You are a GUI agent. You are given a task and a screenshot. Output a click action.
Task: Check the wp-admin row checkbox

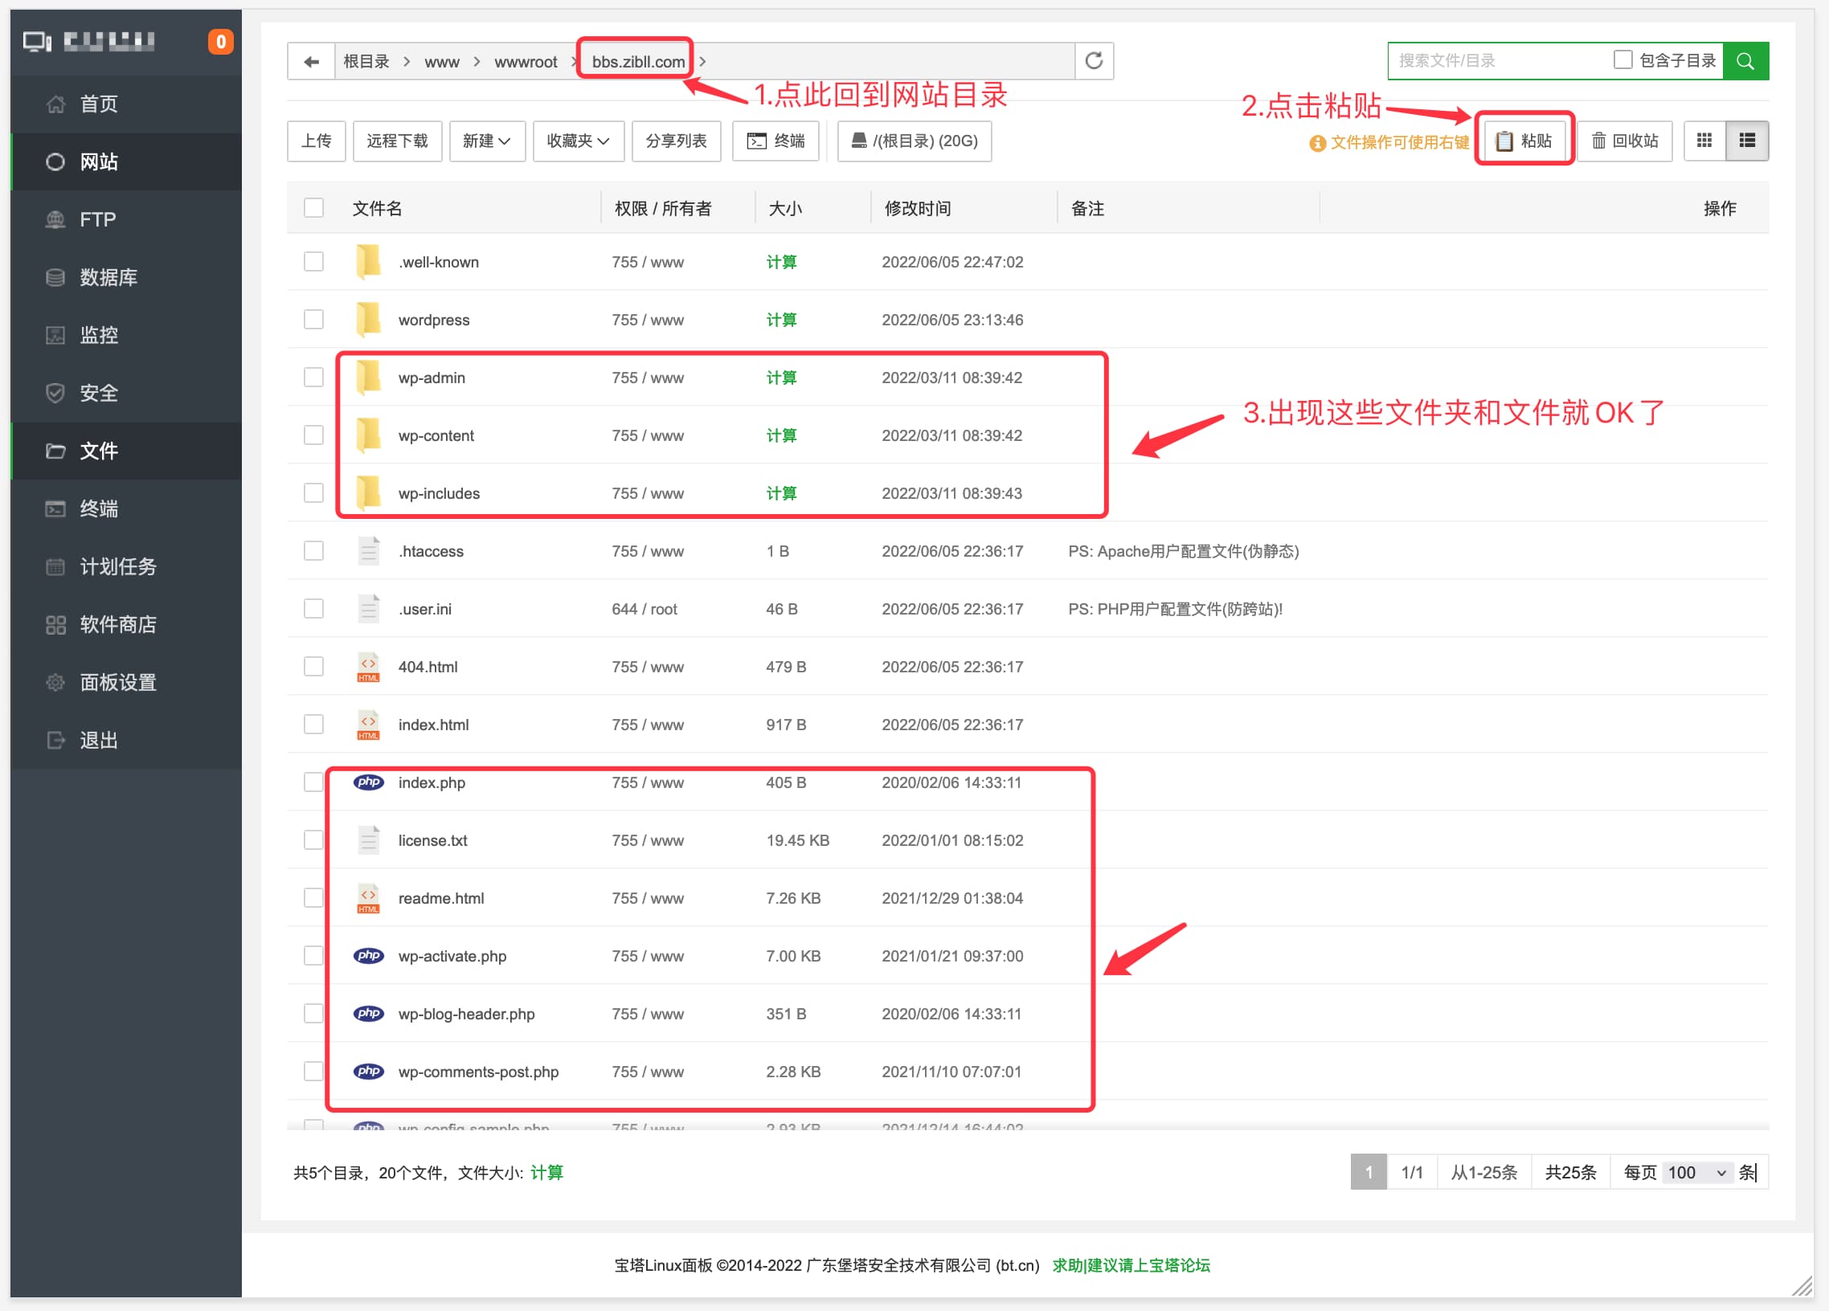[313, 377]
